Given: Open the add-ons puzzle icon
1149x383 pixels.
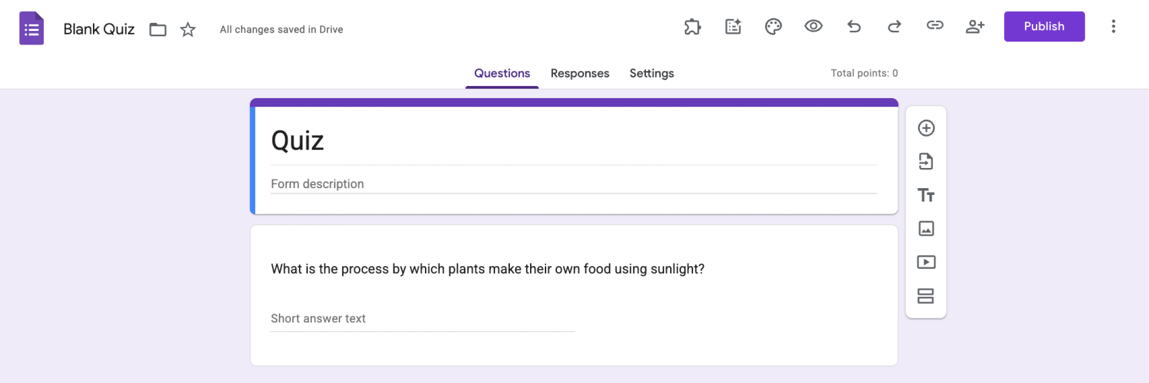Looking at the screenshot, I should [x=693, y=27].
